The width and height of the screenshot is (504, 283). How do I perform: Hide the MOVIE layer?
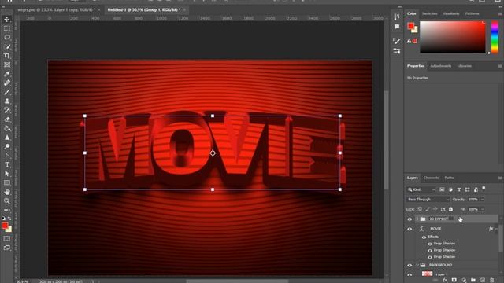[x=409, y=229]
